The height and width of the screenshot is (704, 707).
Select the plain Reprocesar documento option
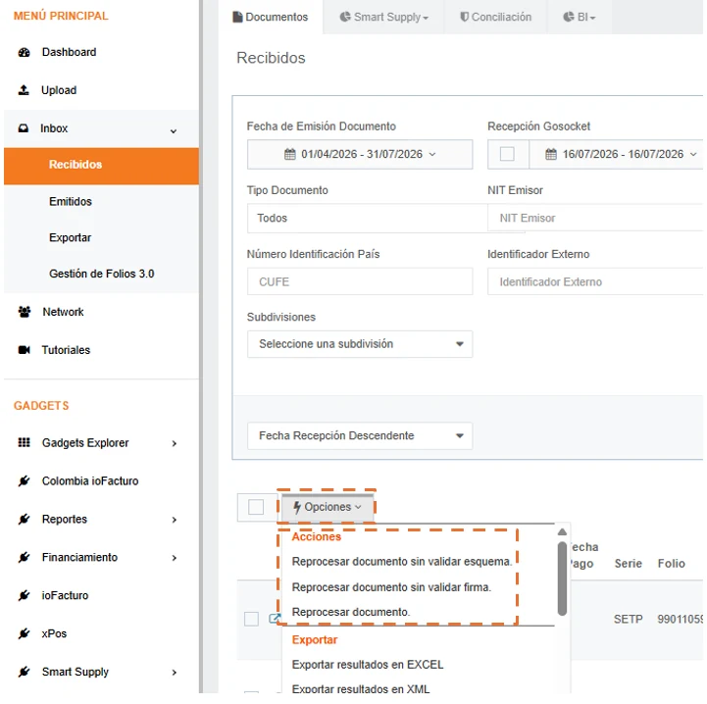[x=351, y=613]
